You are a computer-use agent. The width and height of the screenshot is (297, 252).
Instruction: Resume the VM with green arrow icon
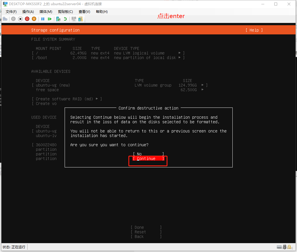click(50, 19)
